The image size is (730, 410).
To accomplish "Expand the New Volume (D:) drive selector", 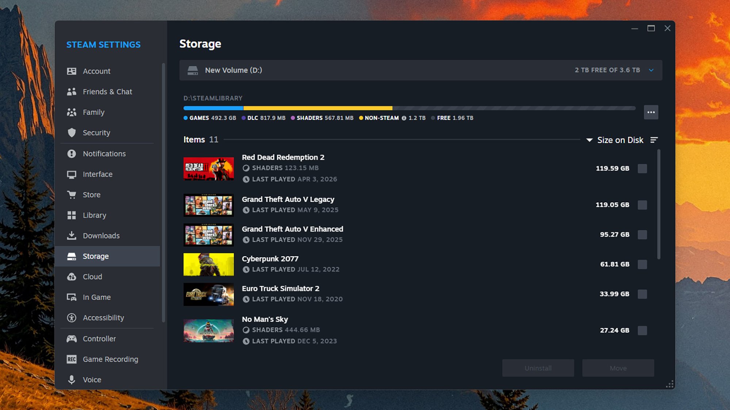I will (x=652, y=70).
